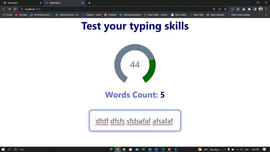Open the Chrome profile avatar
This screenshot has width=270, height=152.
261,9
